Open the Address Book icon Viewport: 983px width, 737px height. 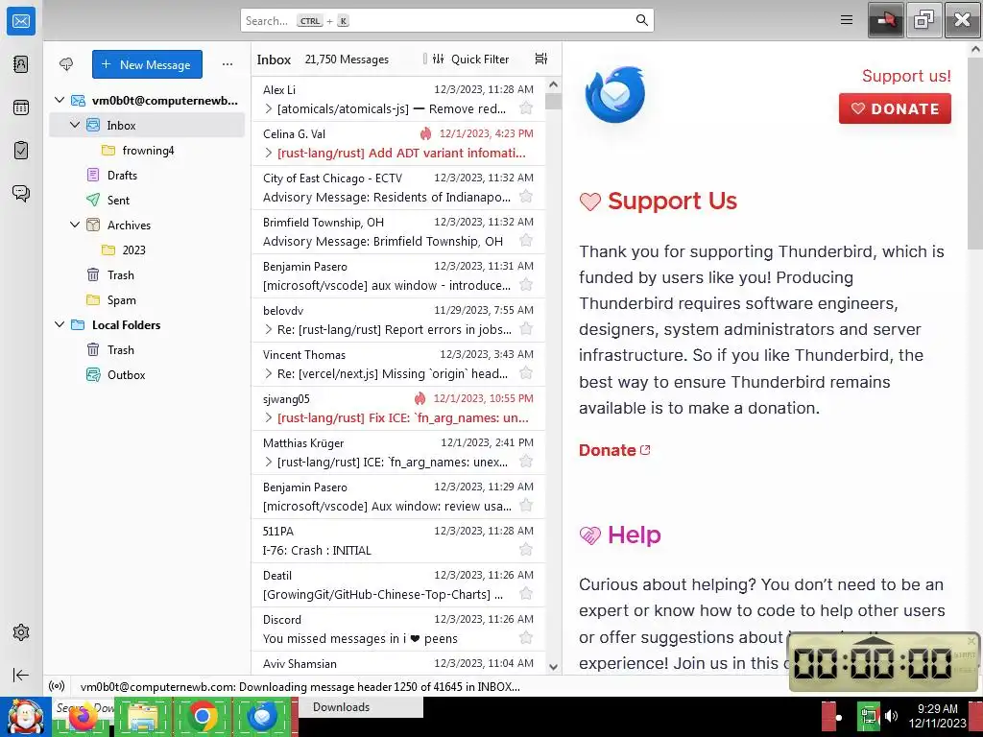21,64
